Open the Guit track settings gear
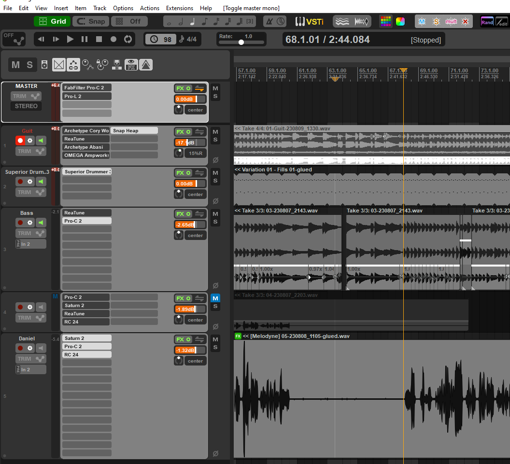Image resolution: width=510 pixels, height=464 pixels. point(30,141)
